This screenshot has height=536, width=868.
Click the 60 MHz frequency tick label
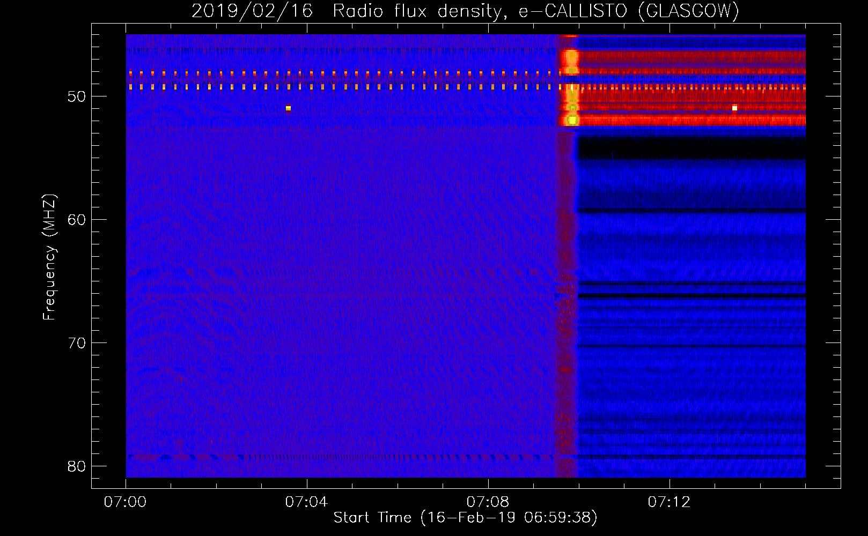tap(77, 220)
